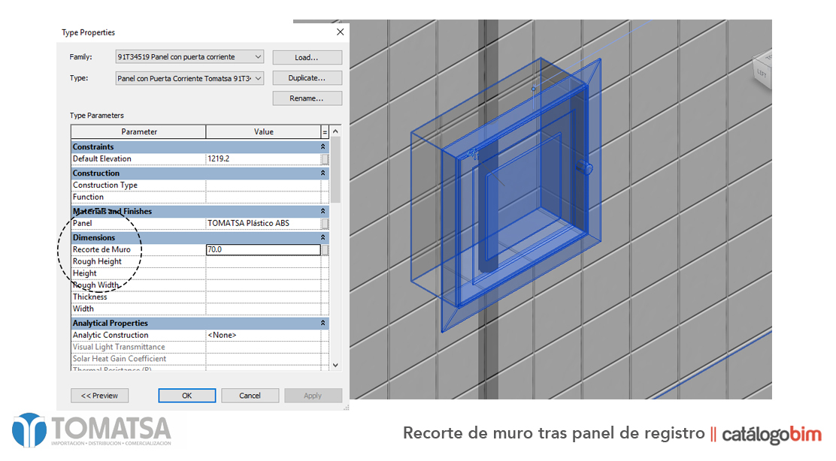Open the Family dropdown for 91T34519 Panel
836x461 pixels.
(258, 56)
